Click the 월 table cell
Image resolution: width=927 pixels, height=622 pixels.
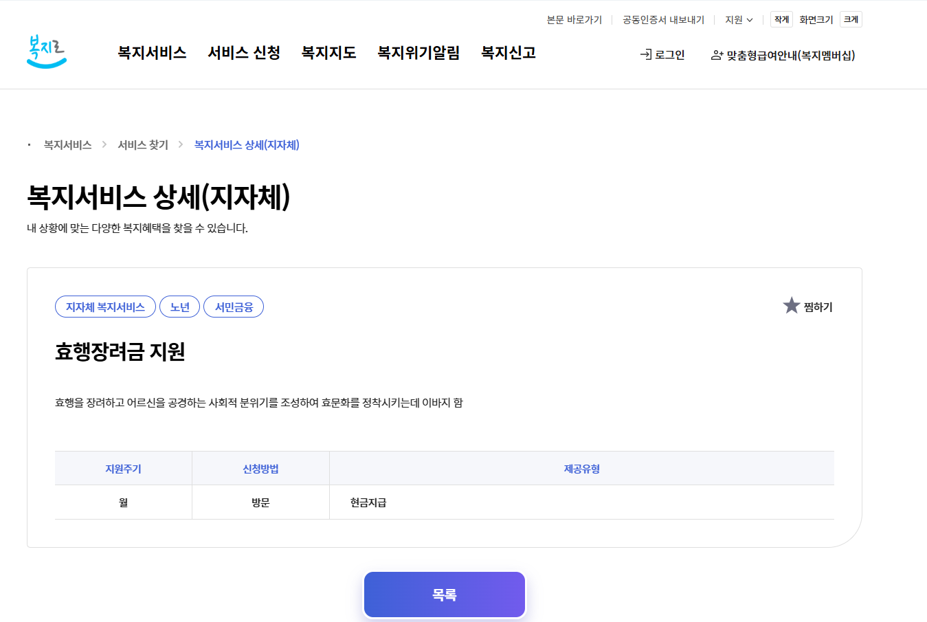[x=123, y=502]
